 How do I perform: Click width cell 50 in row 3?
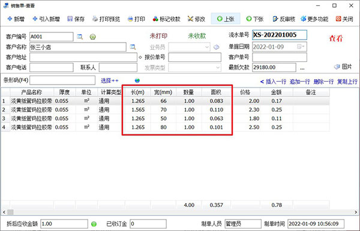(x=163, y=118)
